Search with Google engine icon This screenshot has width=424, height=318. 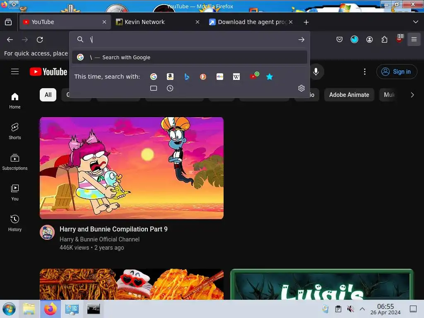pyautogui.click(x=154, y=77)
